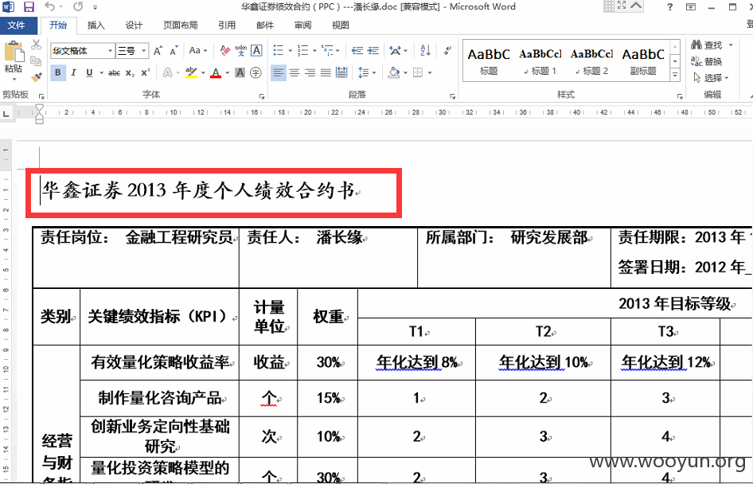Select the Format Painter brush icon

pos(36,77)
